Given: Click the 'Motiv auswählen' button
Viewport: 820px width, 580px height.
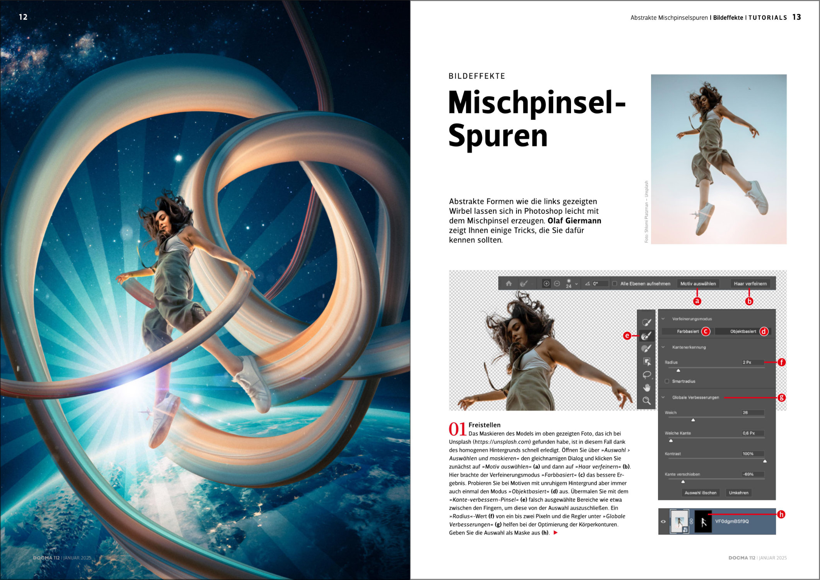Looking at the screenshot, I should pyautogui.click(x=698, y=283).
